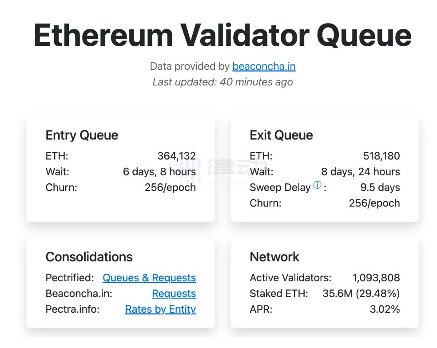Click the Ethereum Validator Queue title

[222, 36]
